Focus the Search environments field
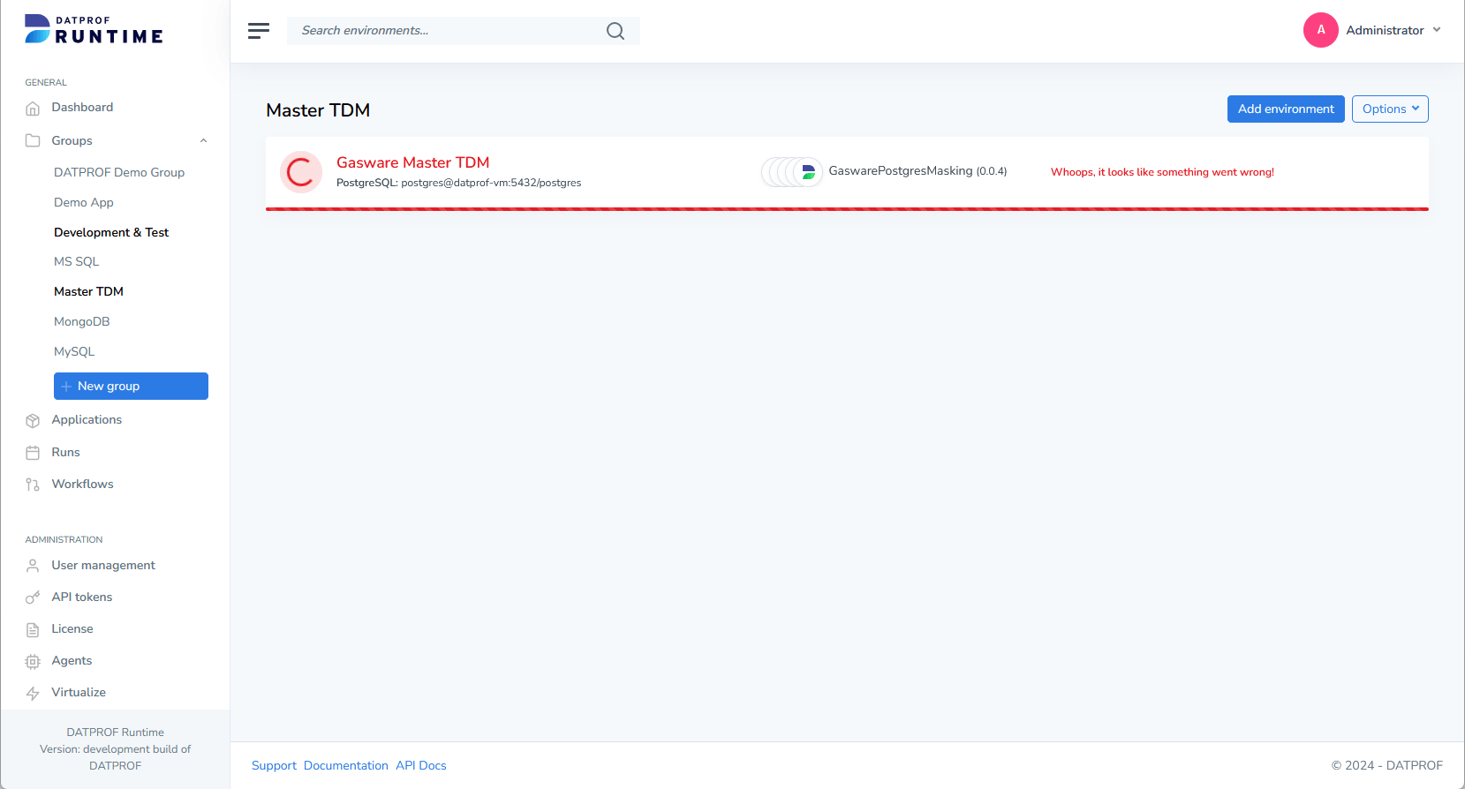Viewport: 1465px width, 789px height. pos(446,31)
